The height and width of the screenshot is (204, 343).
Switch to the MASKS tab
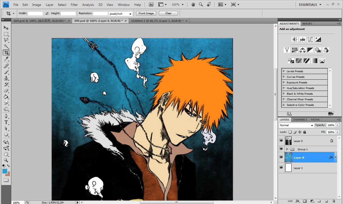(307, 24)
